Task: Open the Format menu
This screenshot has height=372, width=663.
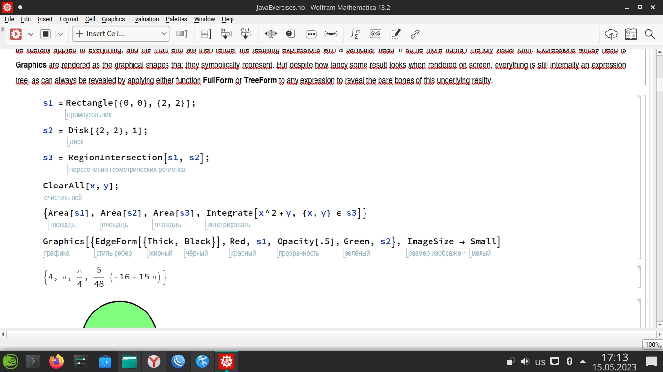Action: (69, 19)
